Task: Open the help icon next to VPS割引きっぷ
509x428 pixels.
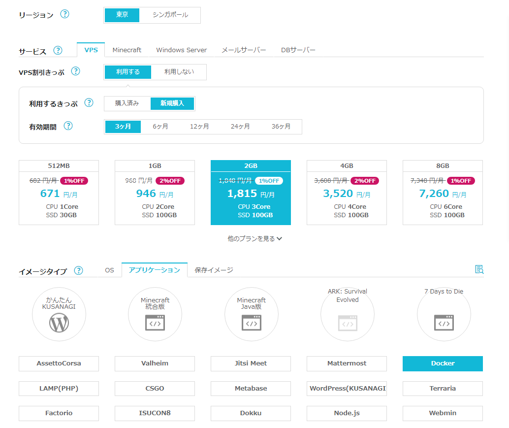Action: point(76,71)
